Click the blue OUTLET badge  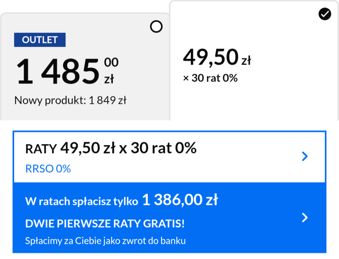40,40
